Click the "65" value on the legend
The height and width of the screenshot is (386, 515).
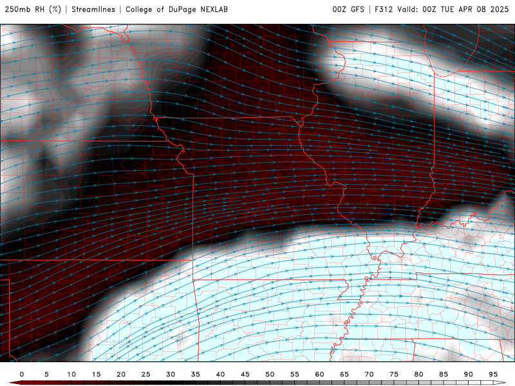(x=344, y=374)
